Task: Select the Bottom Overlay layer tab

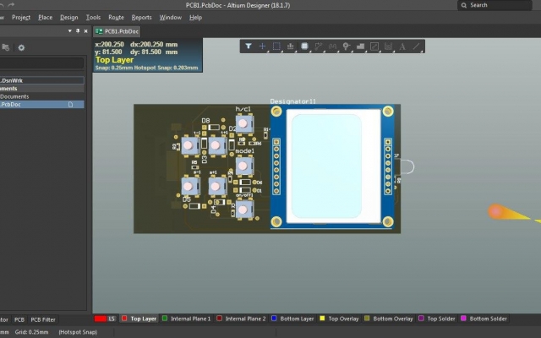Action: pyautogui.click(x=389, y=319)
